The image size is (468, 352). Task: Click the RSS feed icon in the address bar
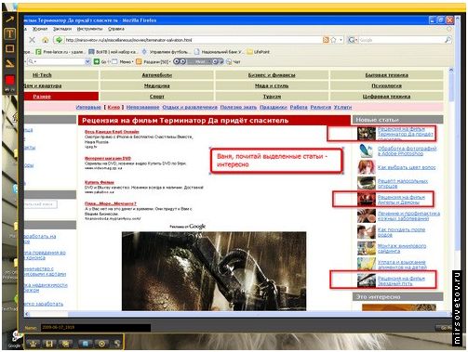click(326, 40)
